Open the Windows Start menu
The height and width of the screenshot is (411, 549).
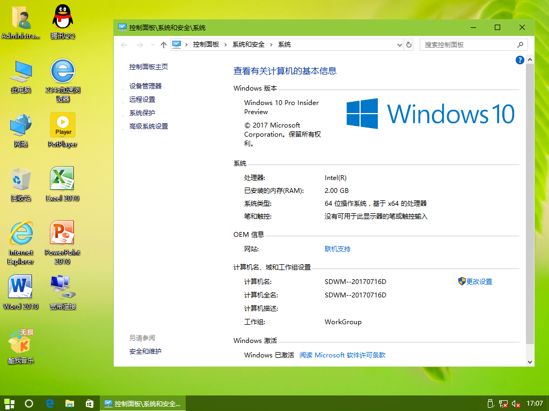click(10, 403)
